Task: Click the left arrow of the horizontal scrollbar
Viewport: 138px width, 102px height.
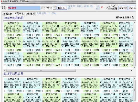Action: point(5,70)
